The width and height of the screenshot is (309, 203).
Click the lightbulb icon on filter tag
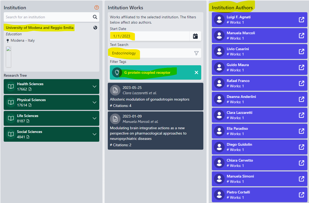(x=117, y=72)
